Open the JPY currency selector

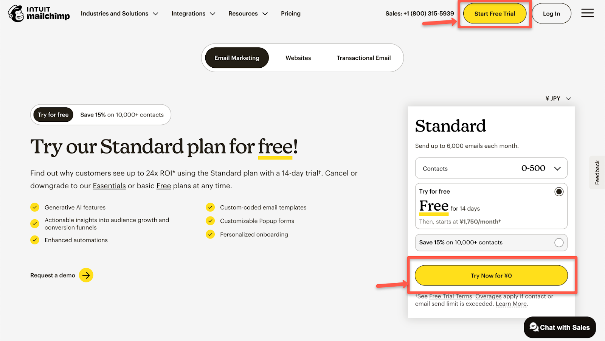pyautogui.click(x=558, y=99)
